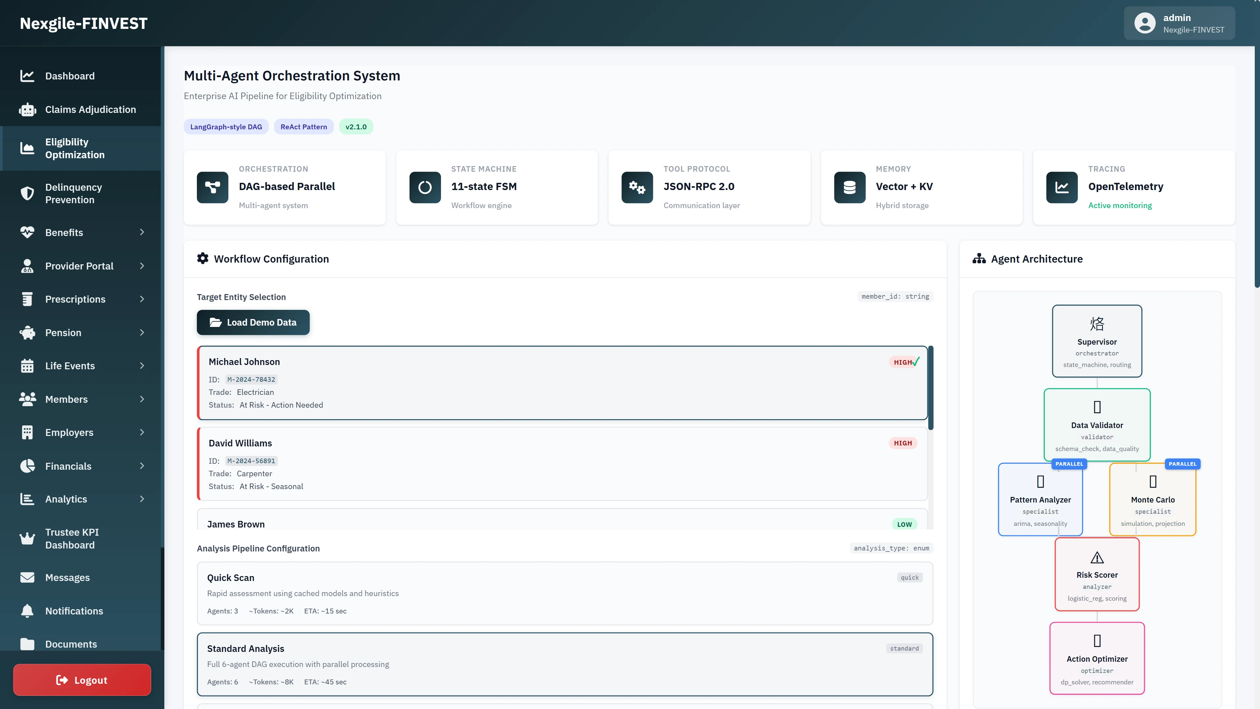Click the Delinquency Prevention shield icon
Viewport: 1260px width, 709px height.
[27, 193]
